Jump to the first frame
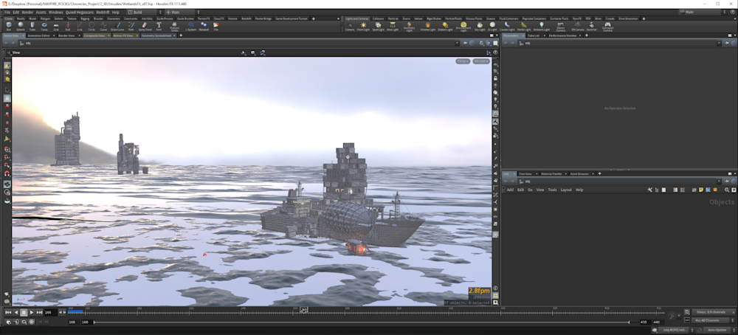 (8, 312)
